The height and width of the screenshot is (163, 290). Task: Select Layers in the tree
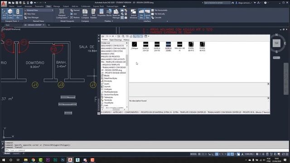click(x=107, y=84)
